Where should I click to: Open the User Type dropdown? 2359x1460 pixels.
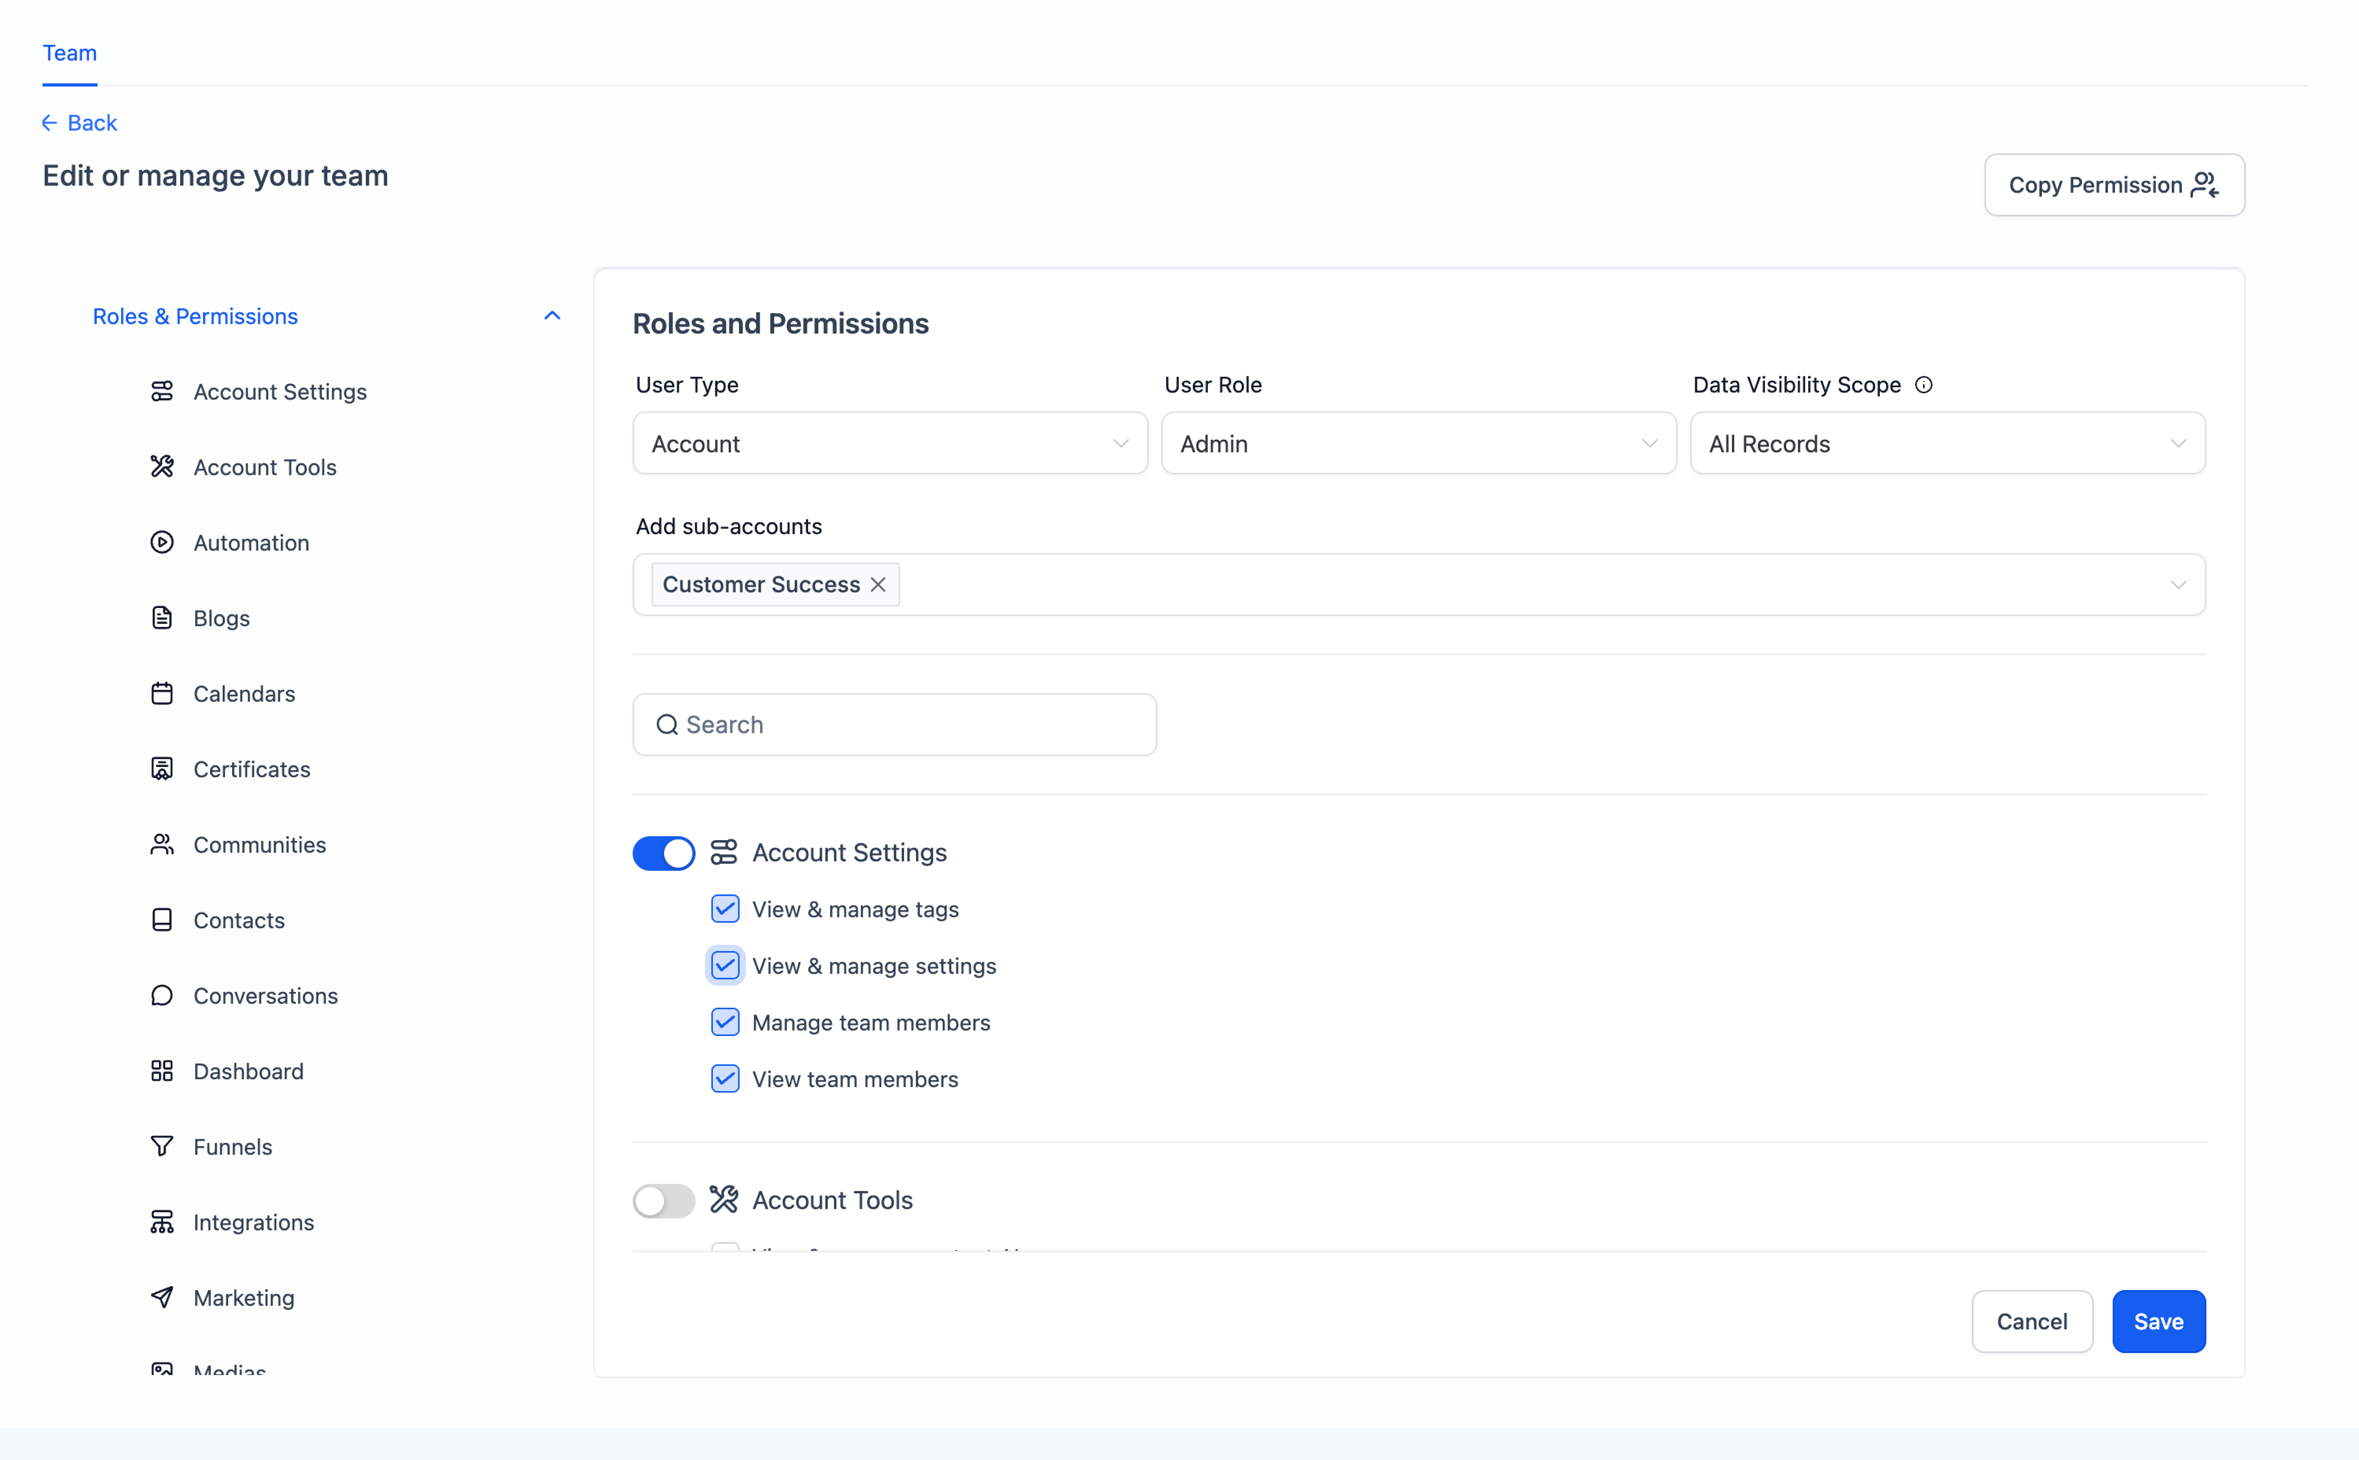click(889, 444)
